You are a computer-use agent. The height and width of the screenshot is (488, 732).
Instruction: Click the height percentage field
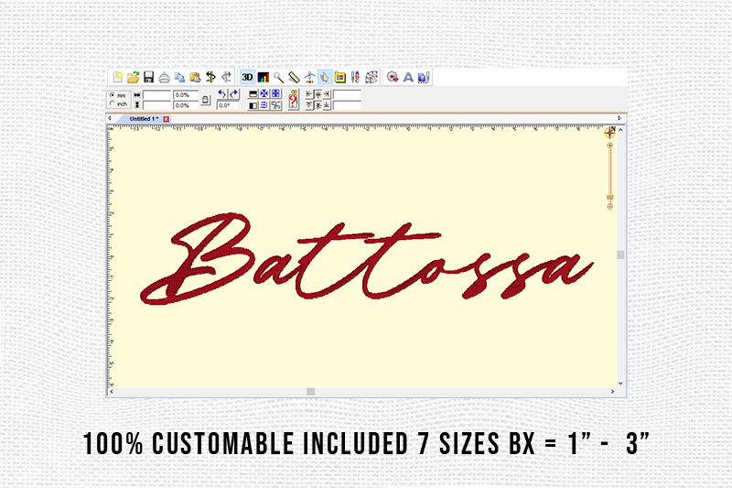pos(186,105)
